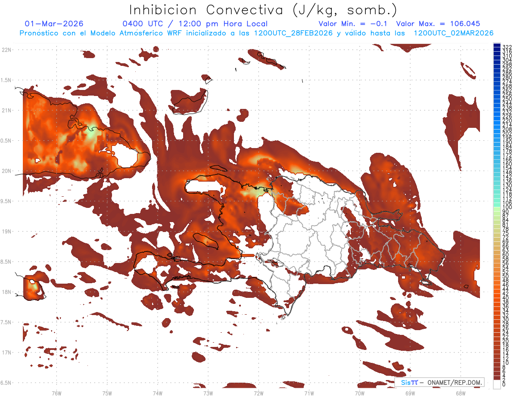Click the "100" value on the color scale
Viewport: 517px width, 399px height.
click(x=507, y=207)
